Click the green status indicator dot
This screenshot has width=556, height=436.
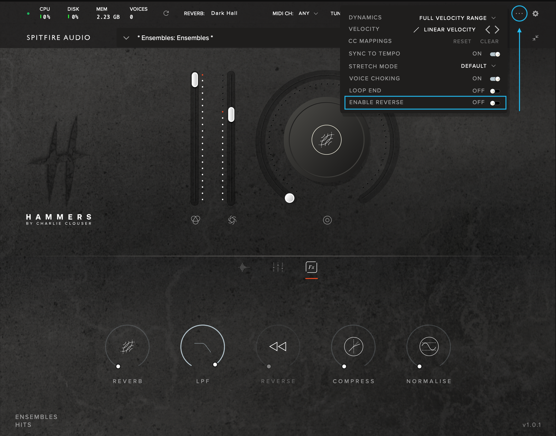point(28,14)
